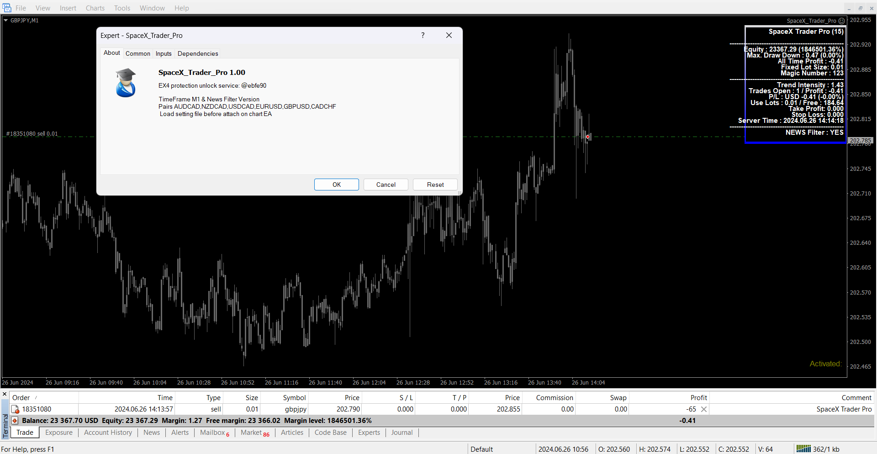
Task: Open the Tools menu
Action: pyautogui.click(x=122, y=8)
